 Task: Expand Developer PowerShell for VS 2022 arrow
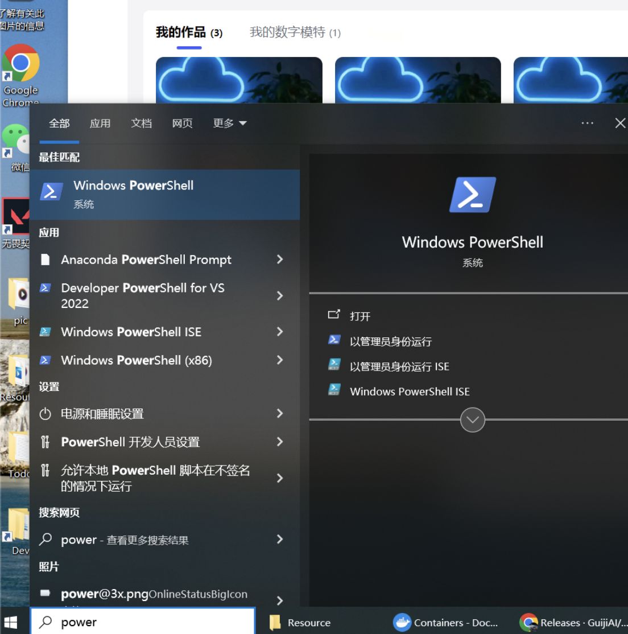(280, 295)
